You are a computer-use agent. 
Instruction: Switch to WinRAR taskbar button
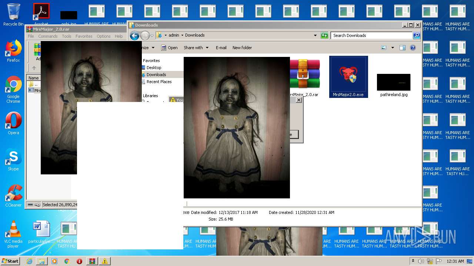click(x=92, y=261)
